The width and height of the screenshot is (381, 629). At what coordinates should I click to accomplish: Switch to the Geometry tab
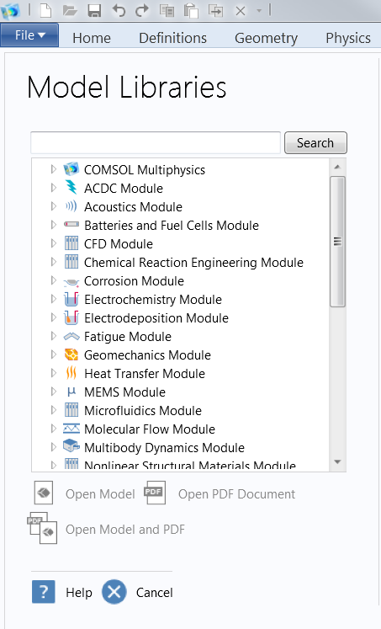(x=266, y=38)
